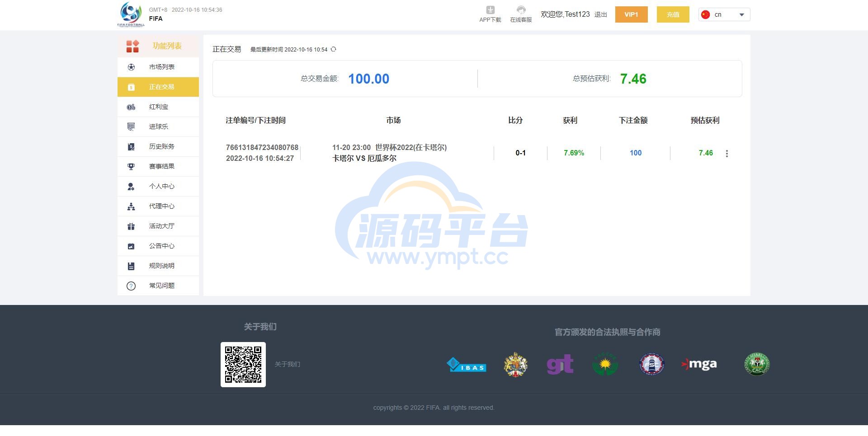The image size is (868, 436).
Task: Open 历史账务 menu item
Action: click(158, 146)
